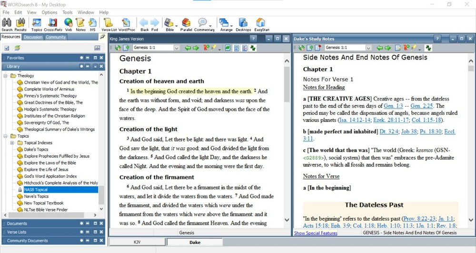Open the Commentary tool

[204, 25]
